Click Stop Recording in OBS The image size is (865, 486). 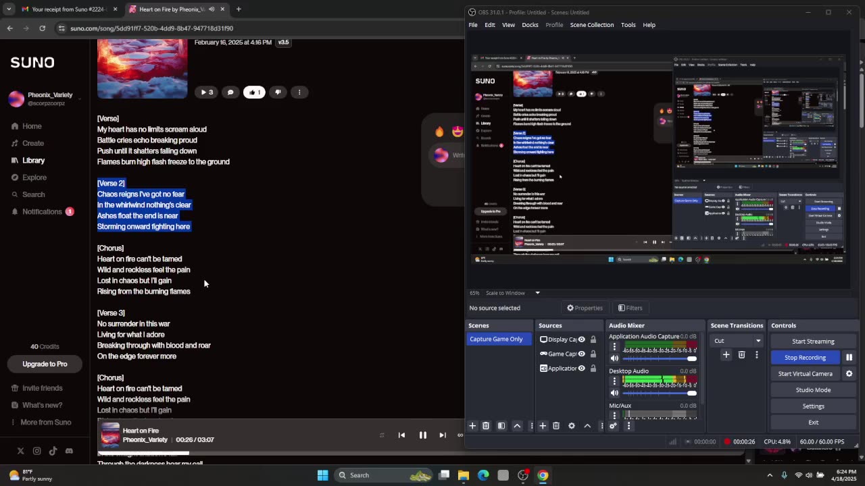click(x=805, y=358)
